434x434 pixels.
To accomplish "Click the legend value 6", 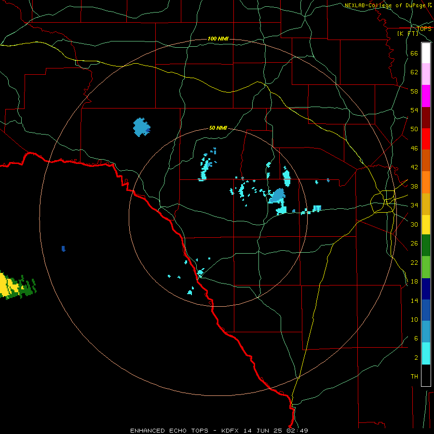I will click(416, 339).
